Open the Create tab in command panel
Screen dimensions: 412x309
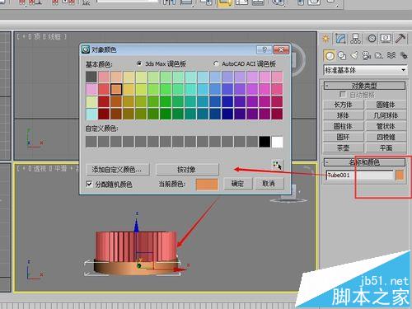pyautogui.click(x=326, y=39)
